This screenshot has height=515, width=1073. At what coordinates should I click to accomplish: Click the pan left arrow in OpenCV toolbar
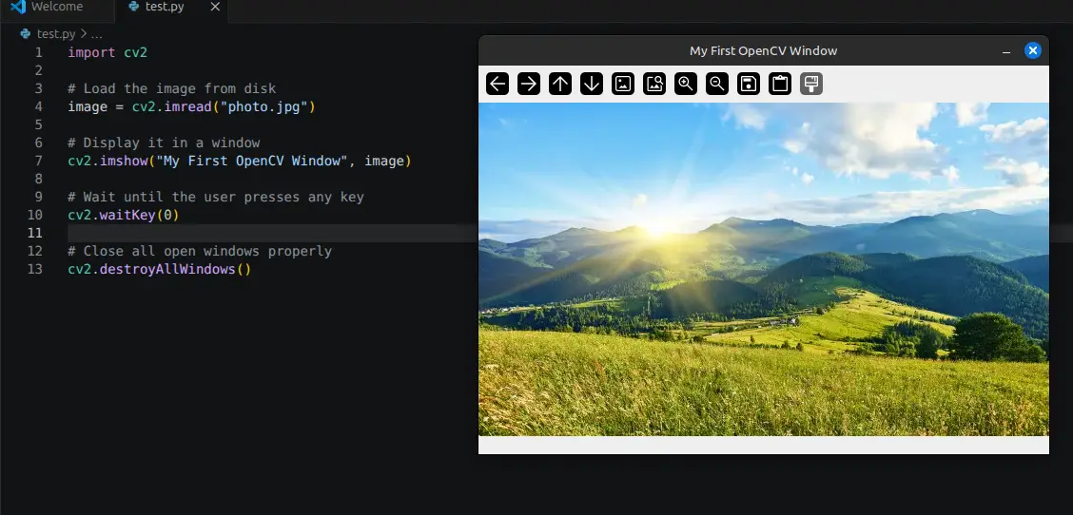[497, 84]
